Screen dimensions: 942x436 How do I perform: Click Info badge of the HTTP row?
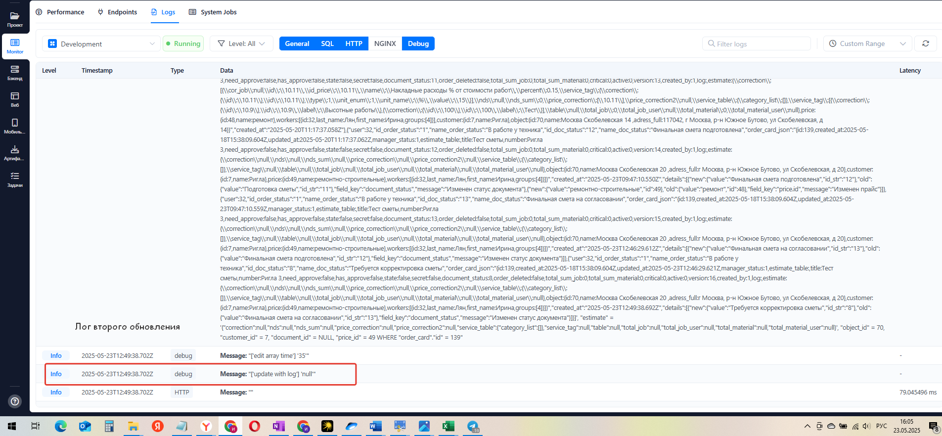56,392
